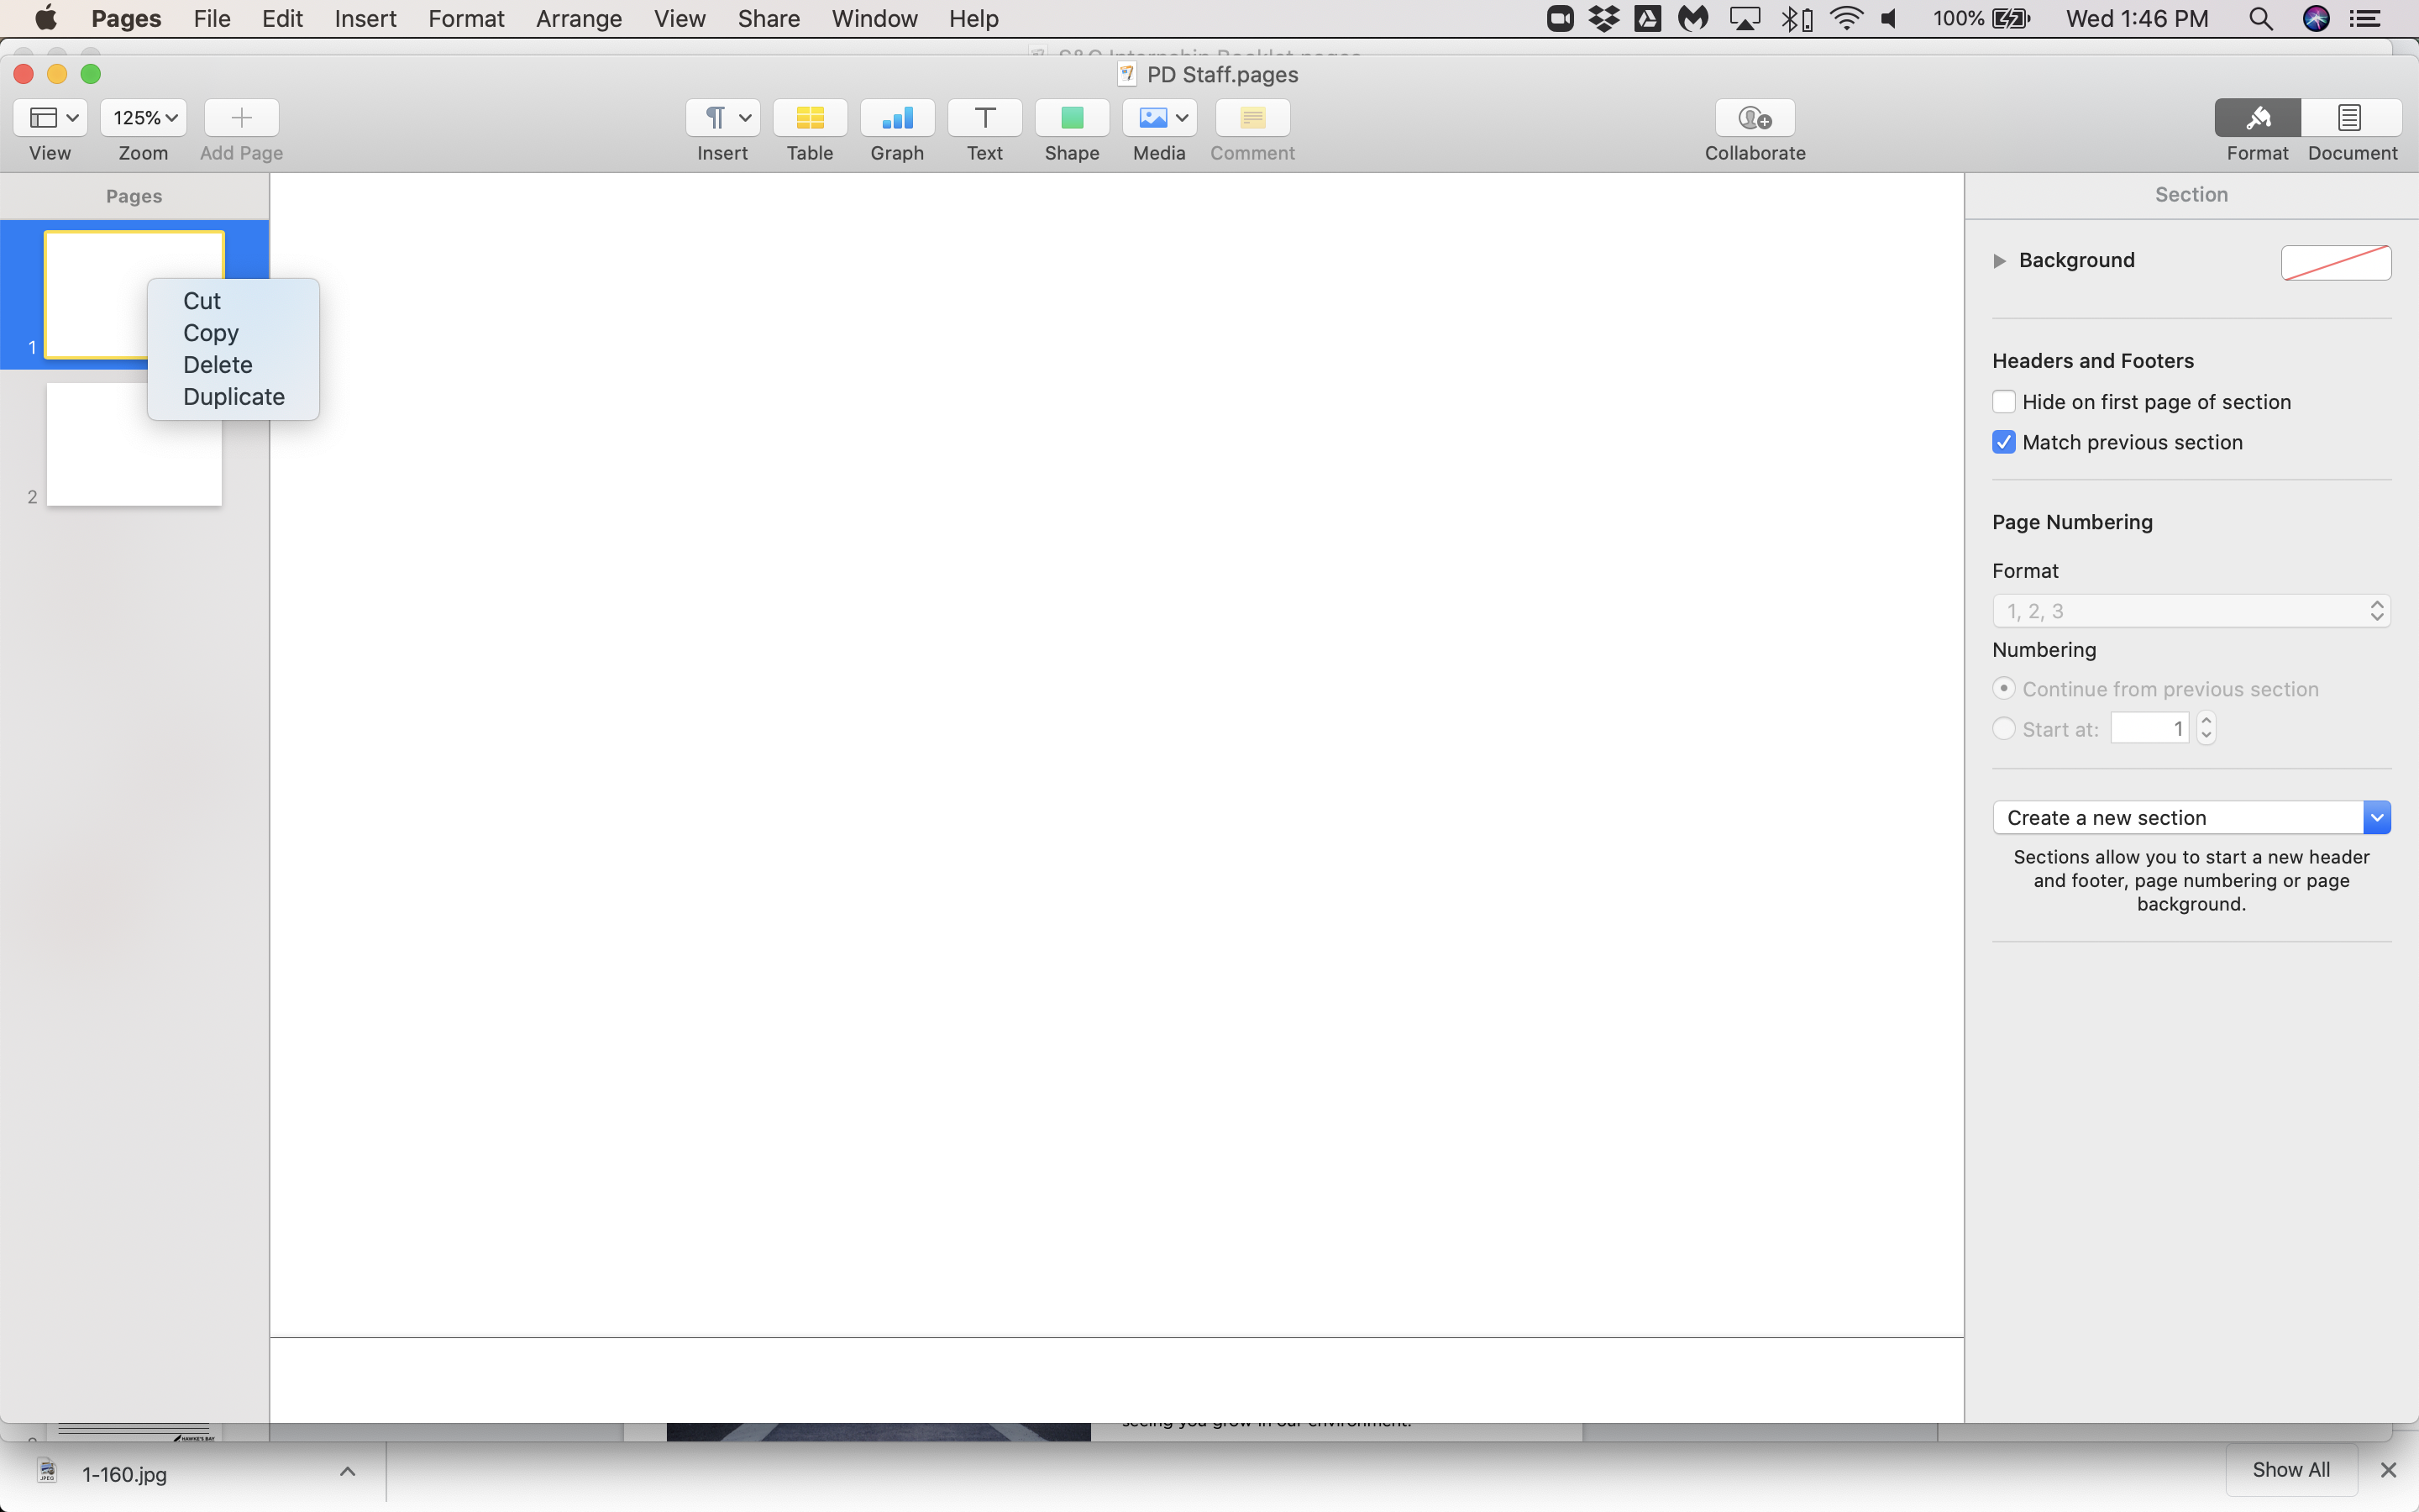The height and width of the screenshot is (1512, 2419).
Task: Click the Background color swatch
Action: [x=2335, y=262]
